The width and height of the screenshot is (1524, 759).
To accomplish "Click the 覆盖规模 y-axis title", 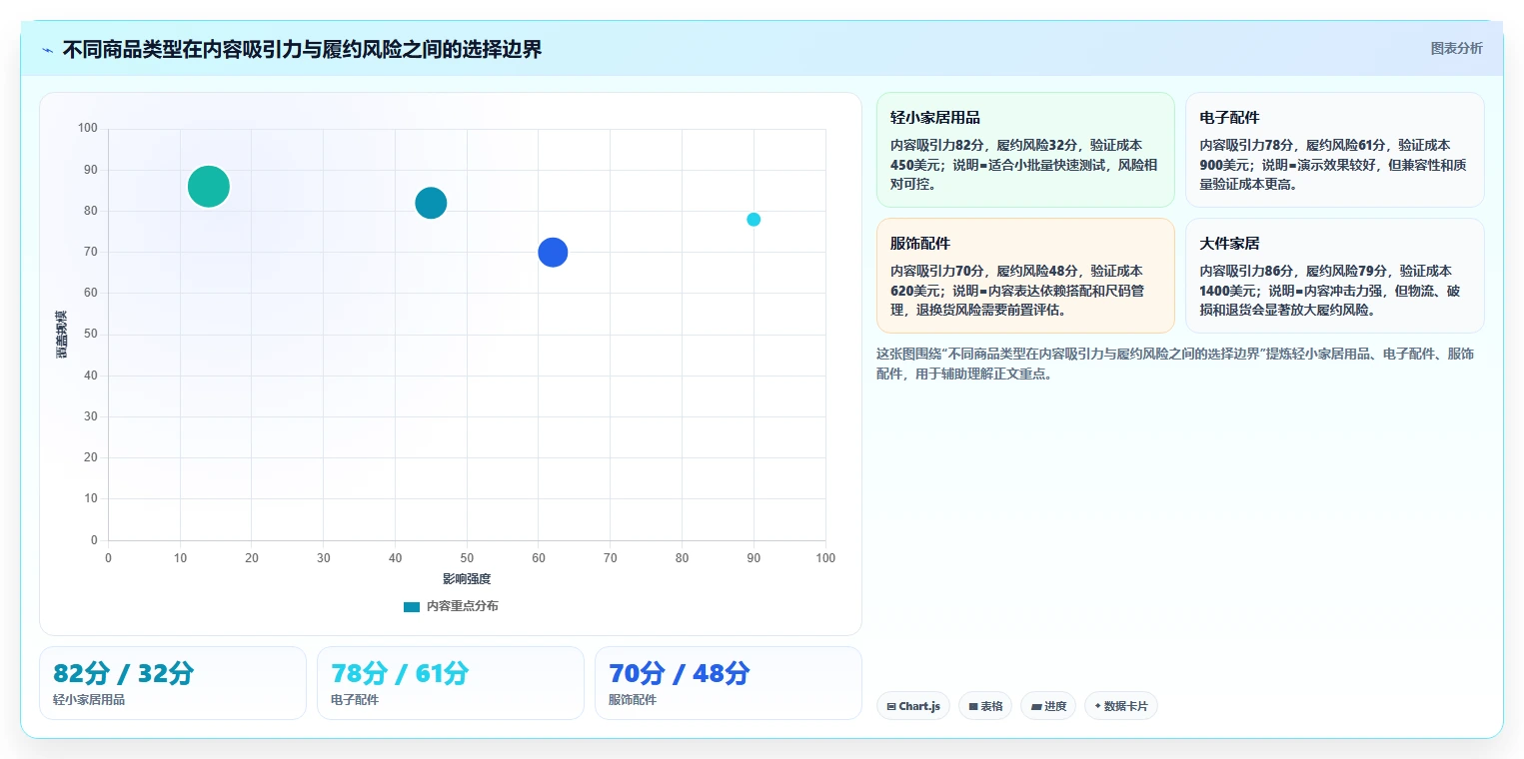I will [x=62, y=335].
